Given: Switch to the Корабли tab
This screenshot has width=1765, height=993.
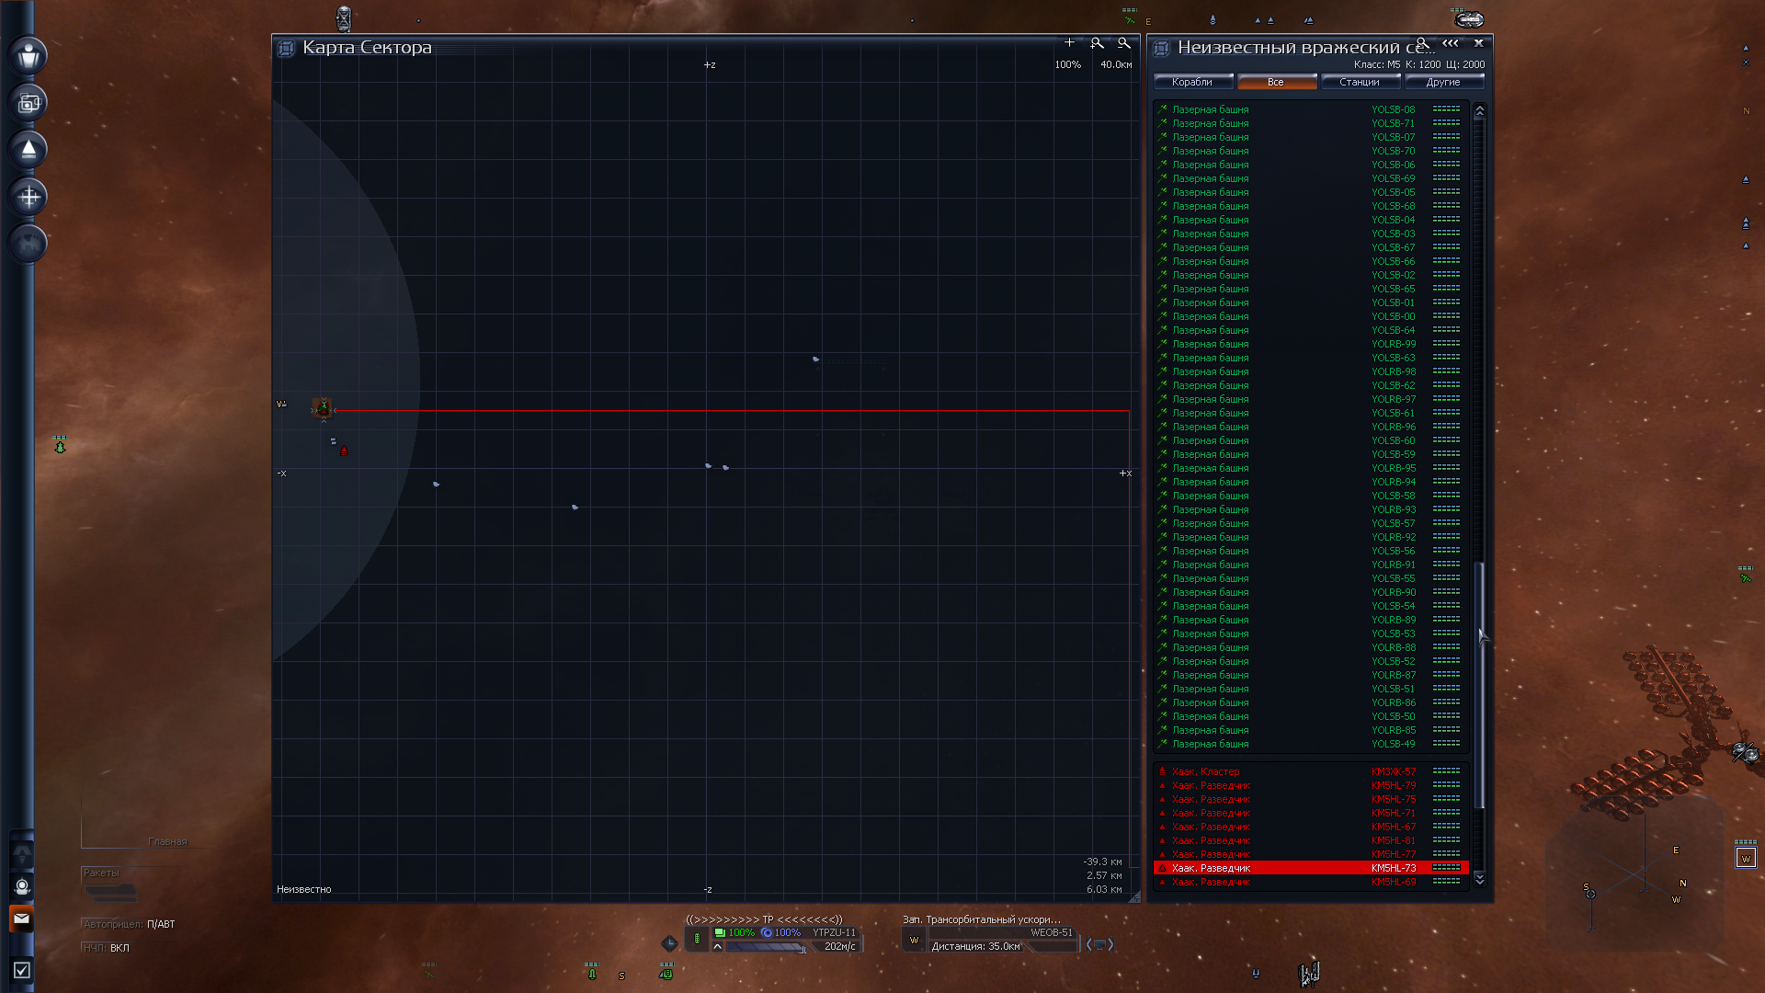Looking at the screenshot, I should tap(1192, 82).
